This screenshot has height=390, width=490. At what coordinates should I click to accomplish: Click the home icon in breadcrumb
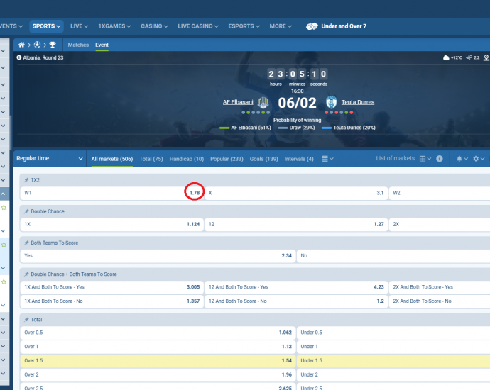pyautogui.click(x=21, y=45)
